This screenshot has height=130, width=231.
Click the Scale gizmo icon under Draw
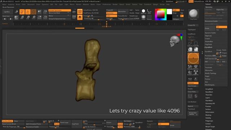[28, 17]
